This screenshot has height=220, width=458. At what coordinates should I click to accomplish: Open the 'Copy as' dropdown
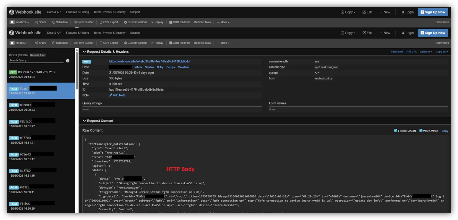[442, 52]
